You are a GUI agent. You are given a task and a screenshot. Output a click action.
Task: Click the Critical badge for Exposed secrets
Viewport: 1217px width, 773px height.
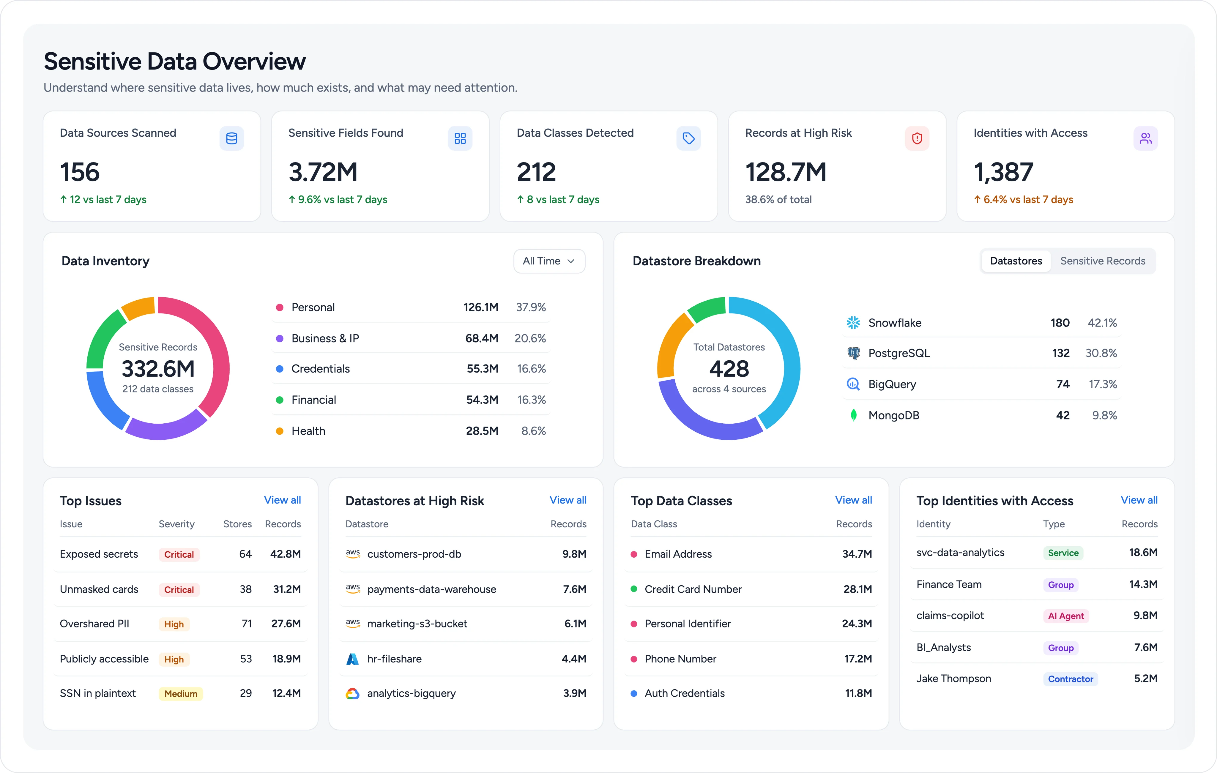point(179,555)
